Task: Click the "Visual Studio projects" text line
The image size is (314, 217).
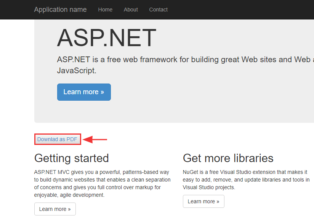Action: point(209,187)
